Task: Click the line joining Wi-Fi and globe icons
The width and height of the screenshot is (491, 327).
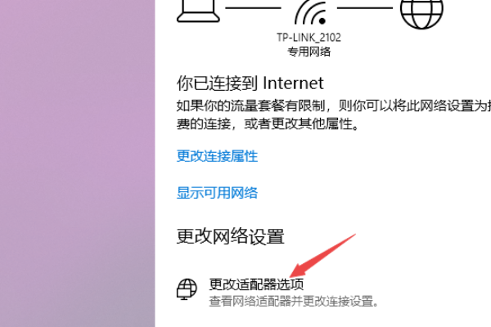Action: 365,8
